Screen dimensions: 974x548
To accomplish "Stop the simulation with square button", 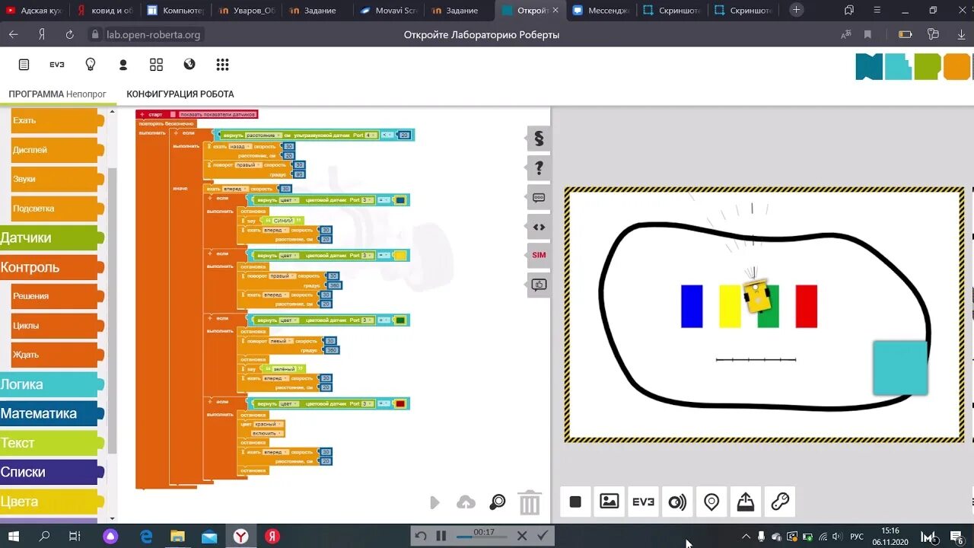I will [575, 502].
